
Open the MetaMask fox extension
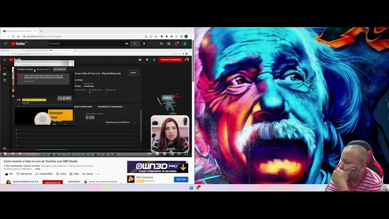pos(162,36)
